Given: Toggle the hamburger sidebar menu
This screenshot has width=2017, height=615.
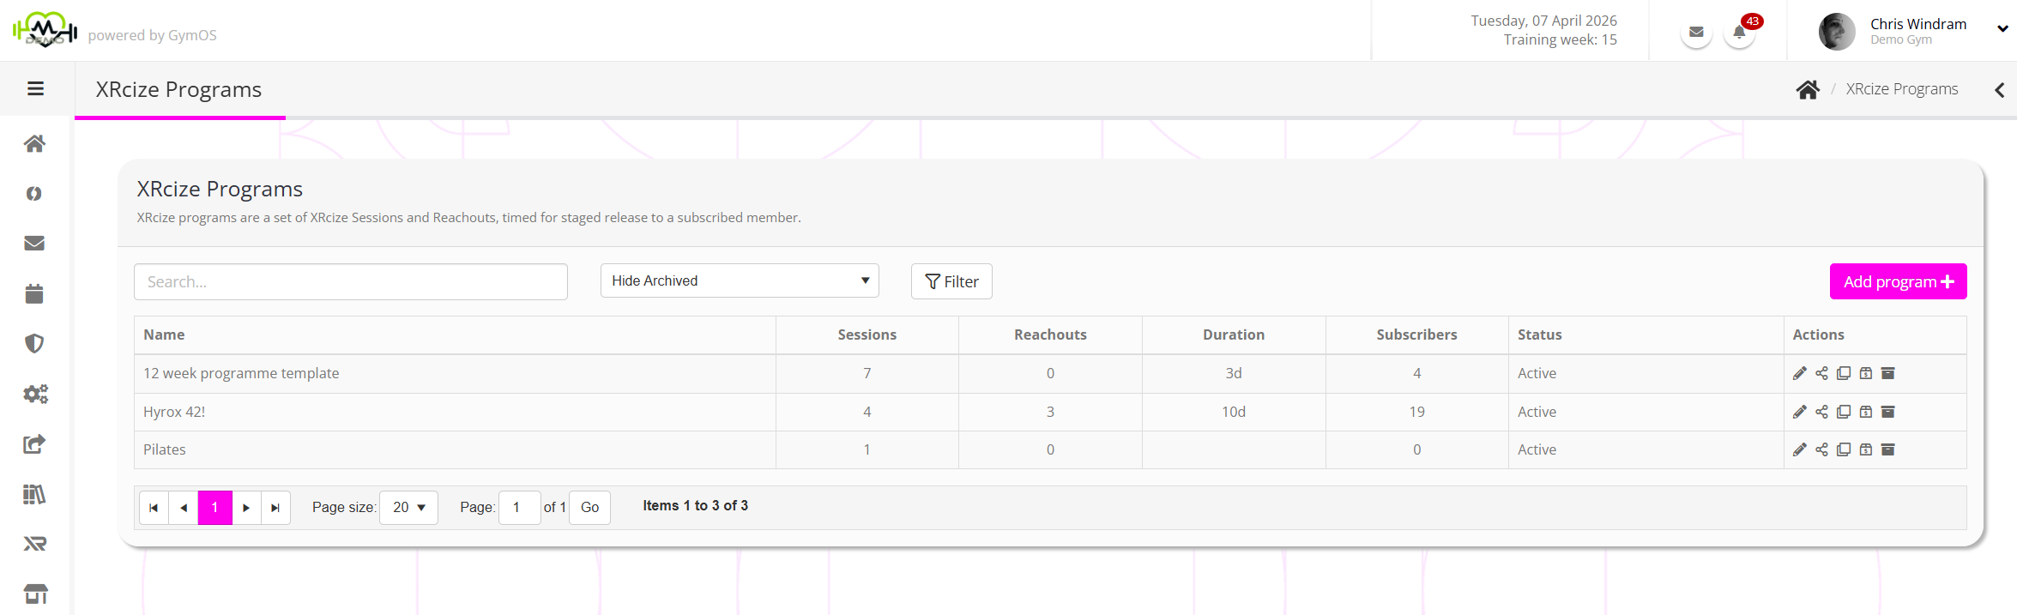Looking at the screenshot, I should [36, 89].
